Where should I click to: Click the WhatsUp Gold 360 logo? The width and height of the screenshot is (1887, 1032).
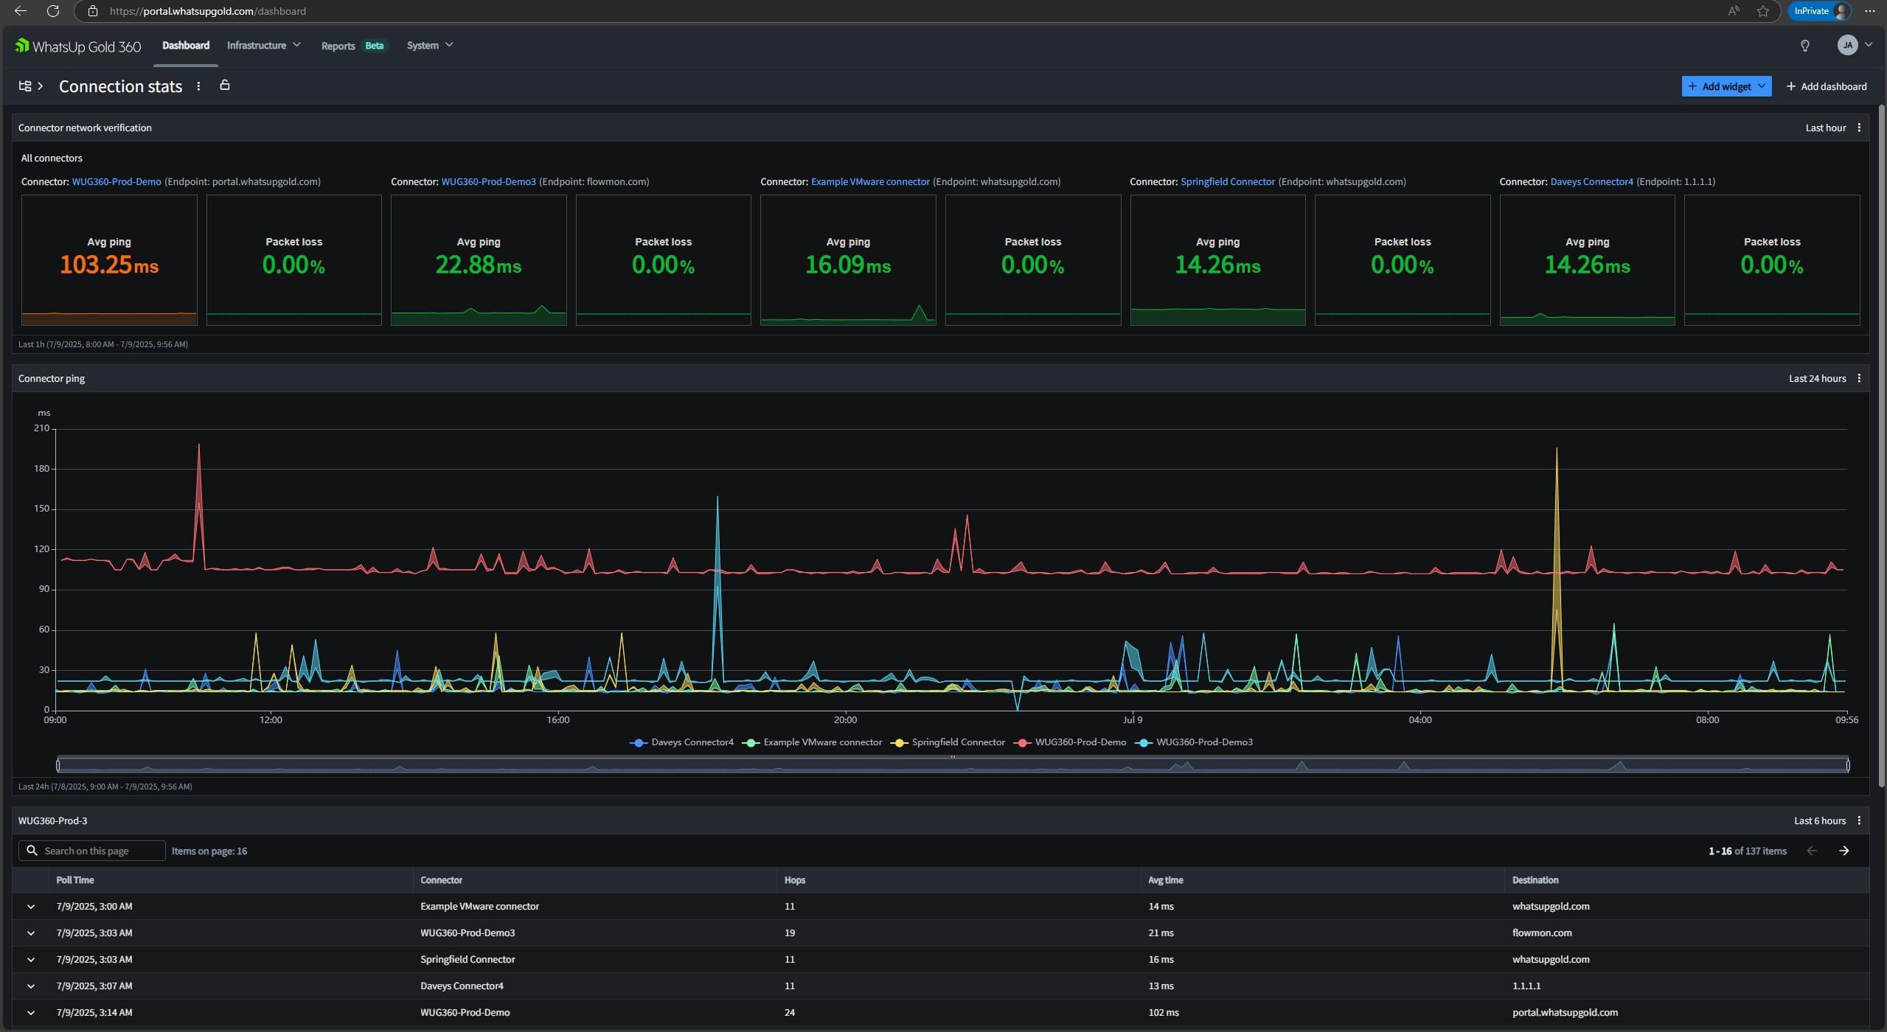(x=77, y=46)
